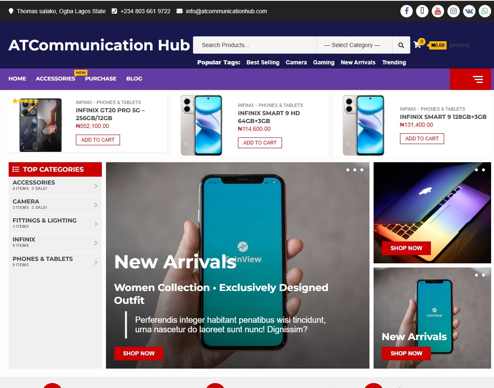Click the search magnifier button
Image resolution: width=494 pixels, height=388 pixels.
point(401,45)
